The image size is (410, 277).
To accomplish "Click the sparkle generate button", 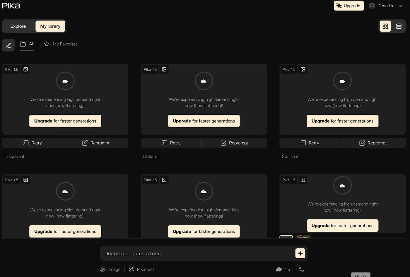I will tap(300, 253).
